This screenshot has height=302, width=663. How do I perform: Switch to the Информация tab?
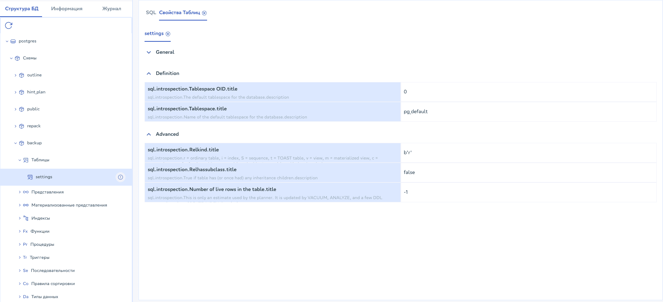67,9
